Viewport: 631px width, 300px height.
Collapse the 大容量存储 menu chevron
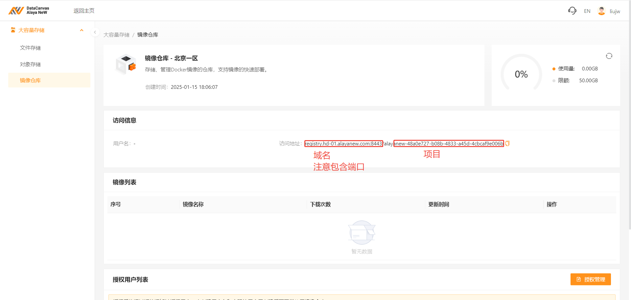82,30
